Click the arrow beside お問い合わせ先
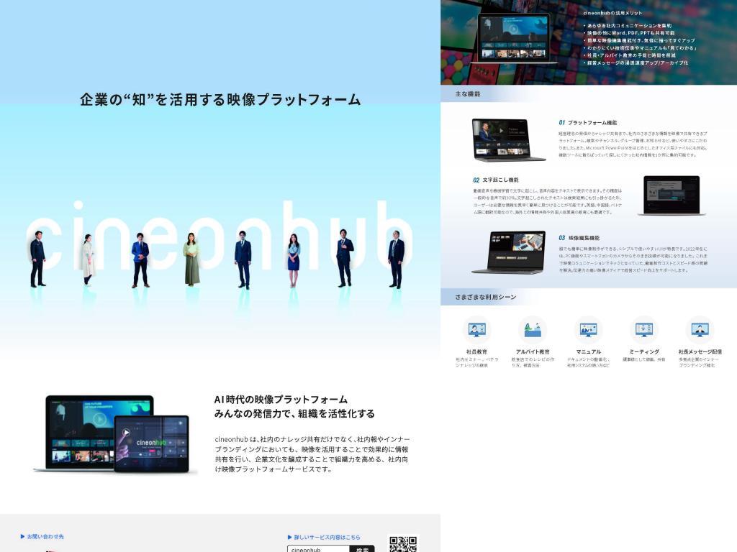737x552 pixels. click(x=22, y=536)
